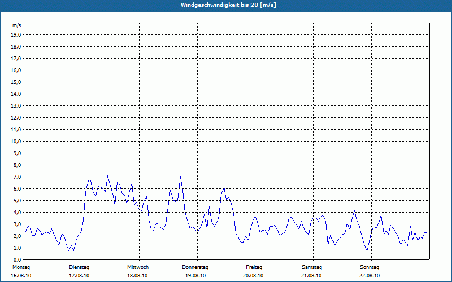
Task: Select the 3,0 axis value
Action: pos(18,224)
